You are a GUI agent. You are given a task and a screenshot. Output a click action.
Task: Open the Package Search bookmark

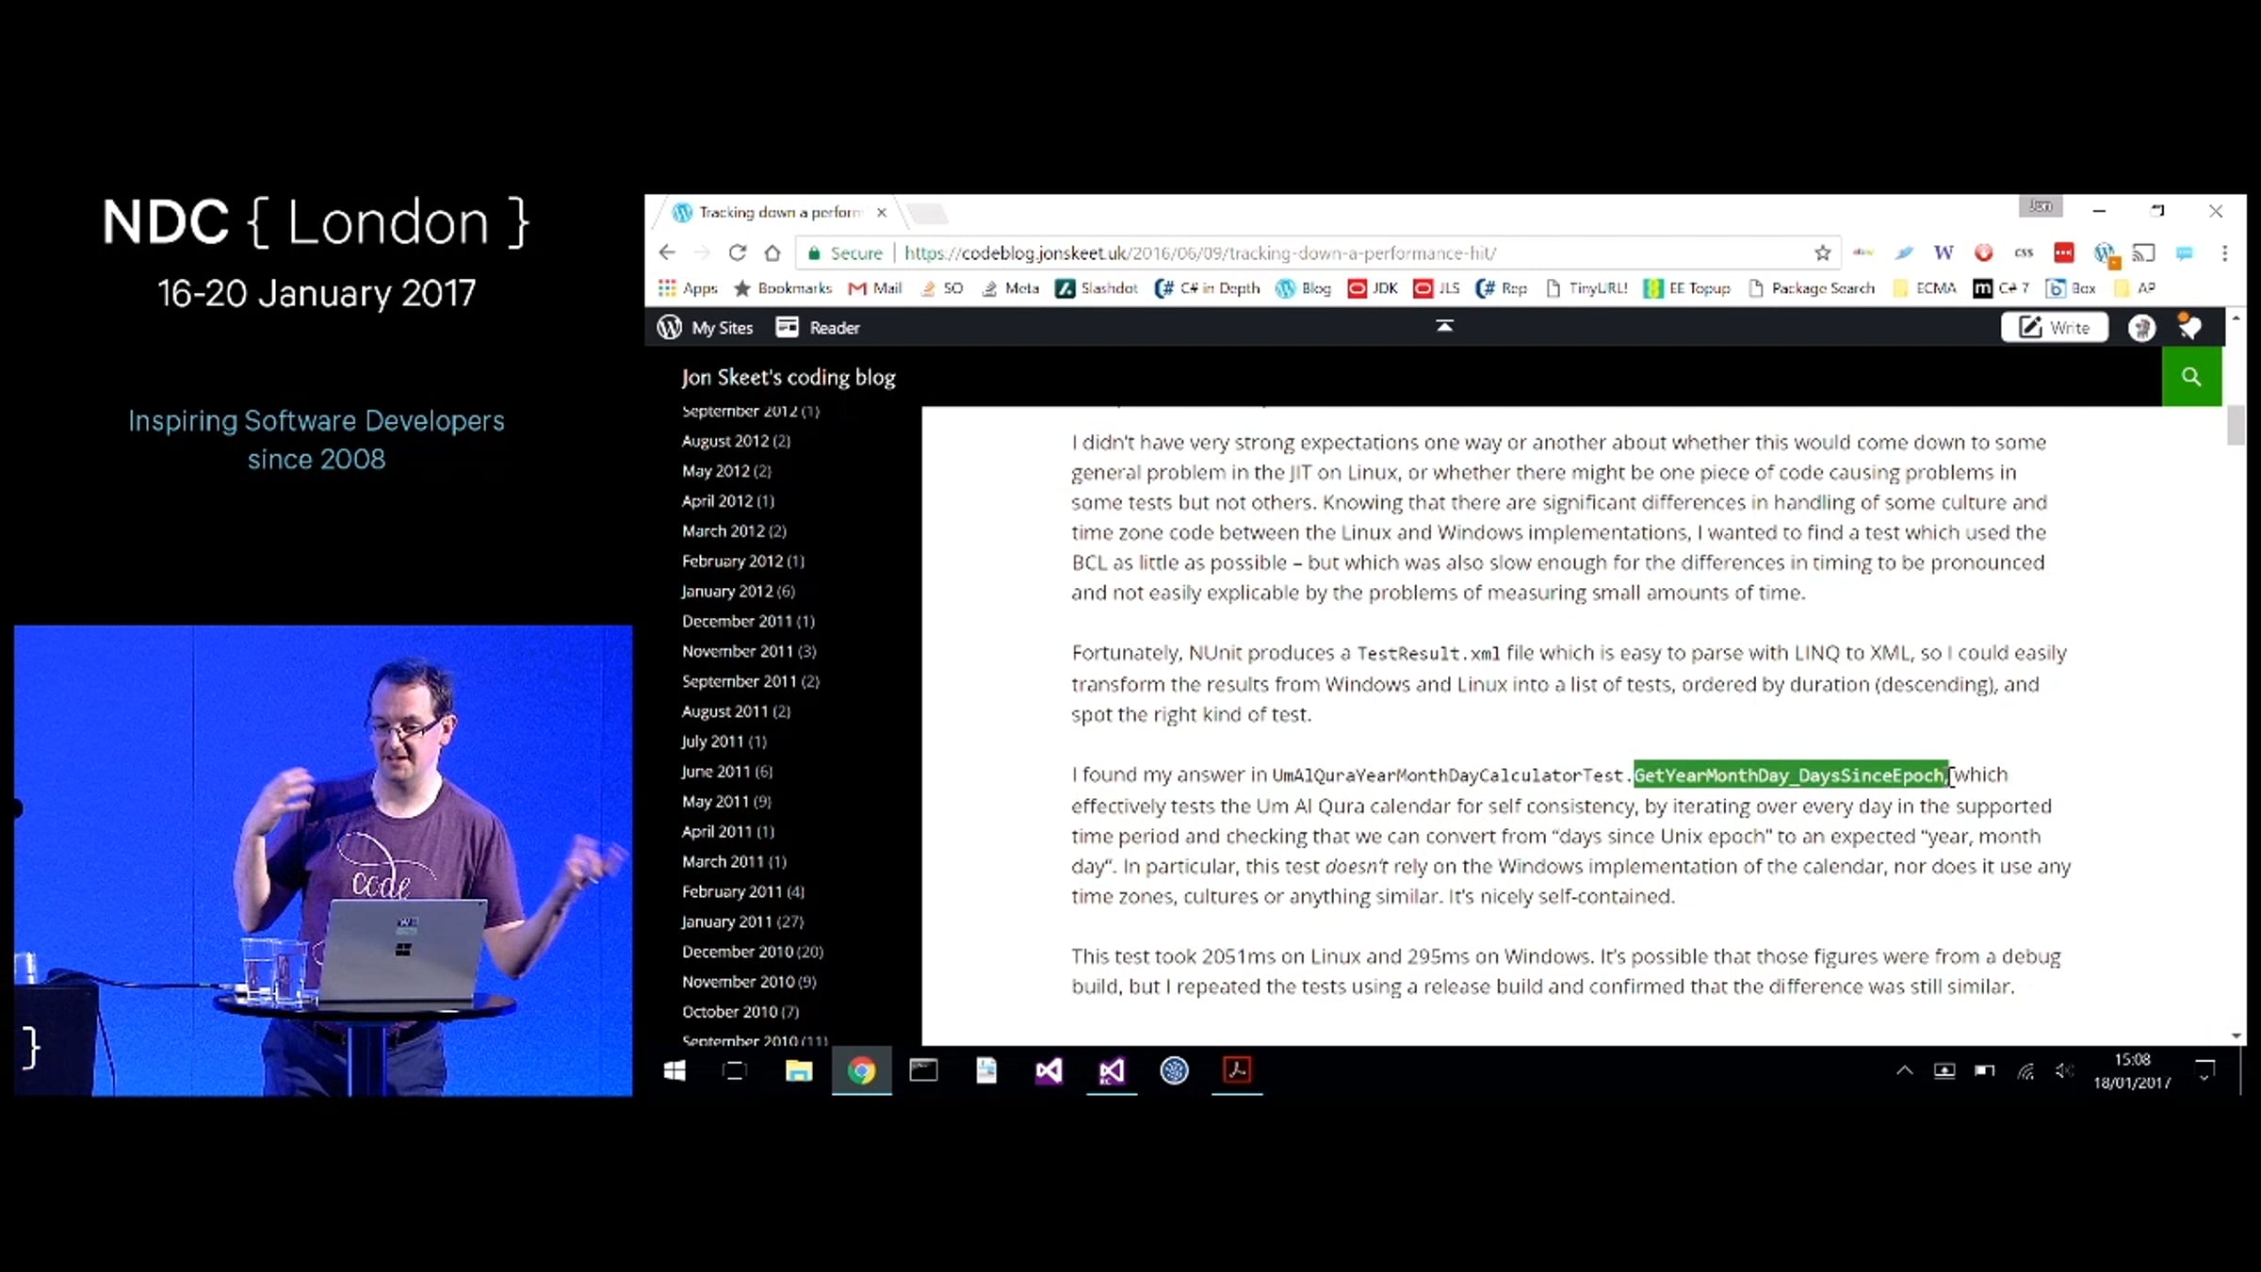pyautogui.click(x=1811, y=288)
